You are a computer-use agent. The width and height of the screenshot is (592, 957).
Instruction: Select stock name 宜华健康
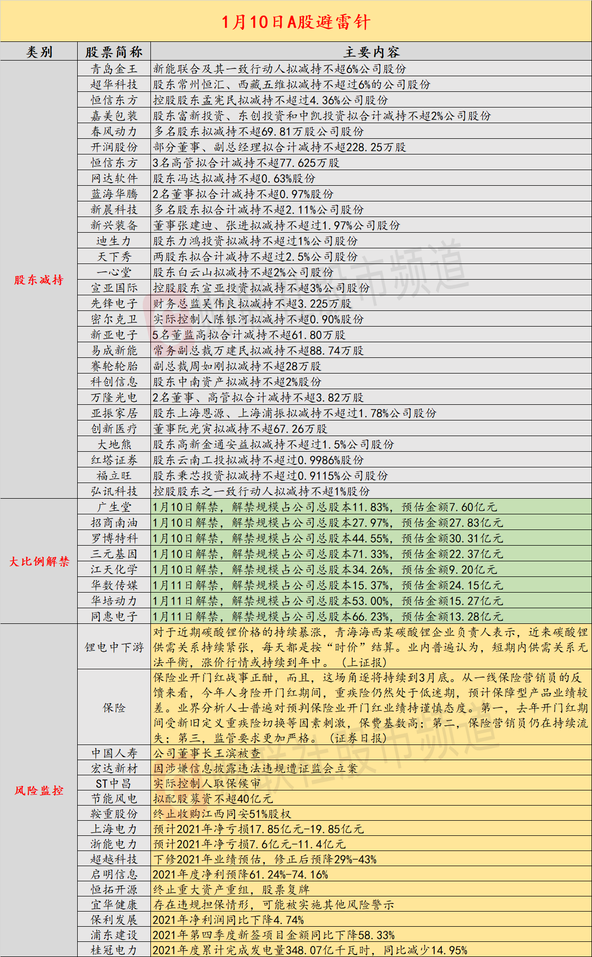[x=114, y=905]
